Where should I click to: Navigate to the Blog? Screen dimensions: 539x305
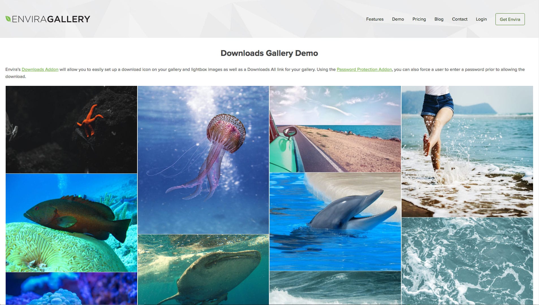[439, 19]
